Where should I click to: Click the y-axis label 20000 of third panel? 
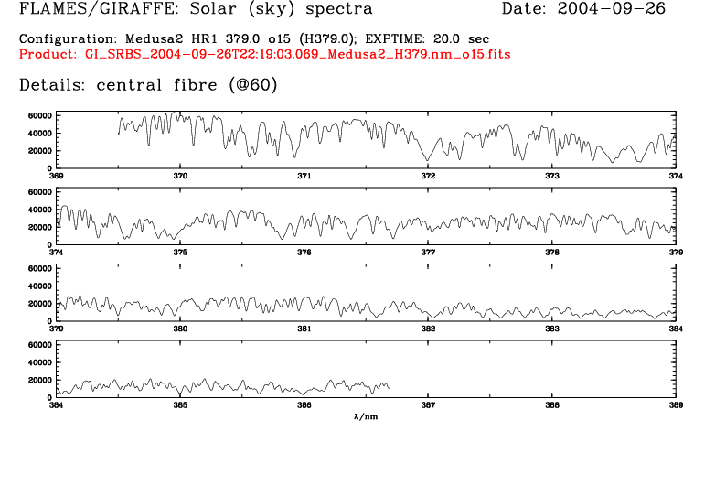pos(40,304)
